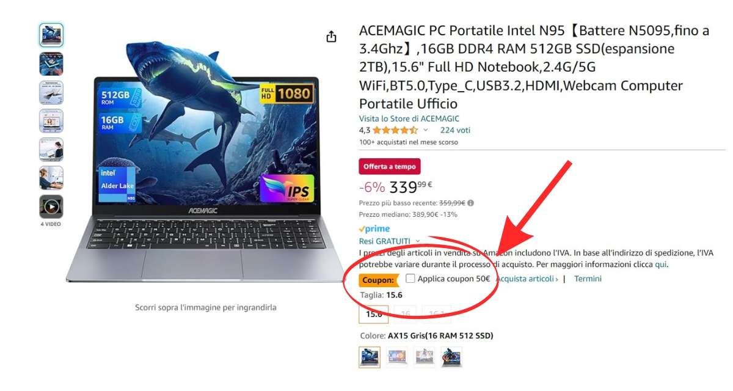Viewport: 733px width, 391px height.
Task: Open the 224 voti reviews link
Action: [x=455, y=130]
